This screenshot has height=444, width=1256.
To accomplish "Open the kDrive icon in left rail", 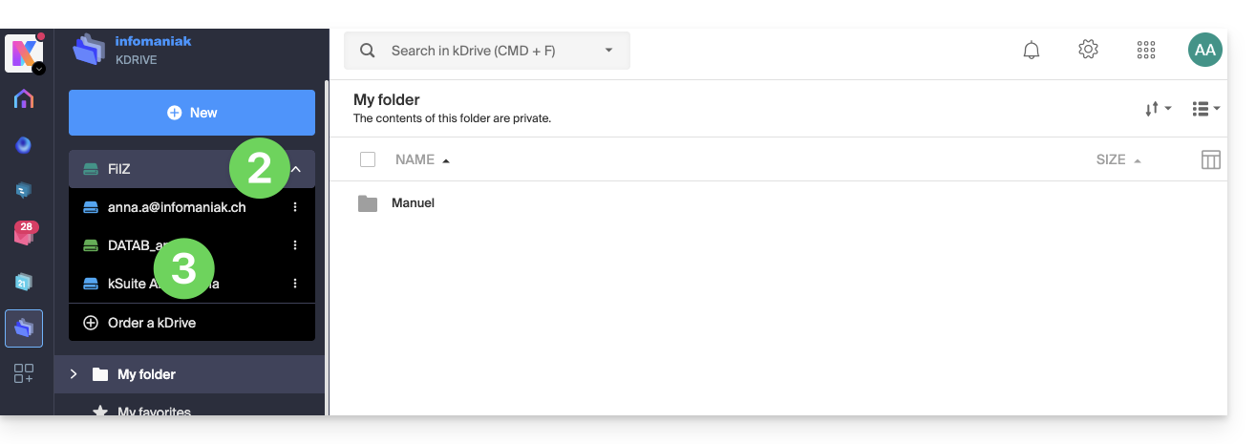I will coord(24,328).
